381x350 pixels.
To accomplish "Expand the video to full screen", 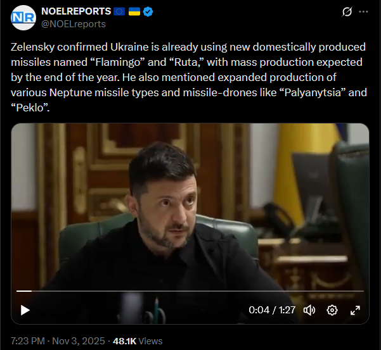I will tap(355, 310).
